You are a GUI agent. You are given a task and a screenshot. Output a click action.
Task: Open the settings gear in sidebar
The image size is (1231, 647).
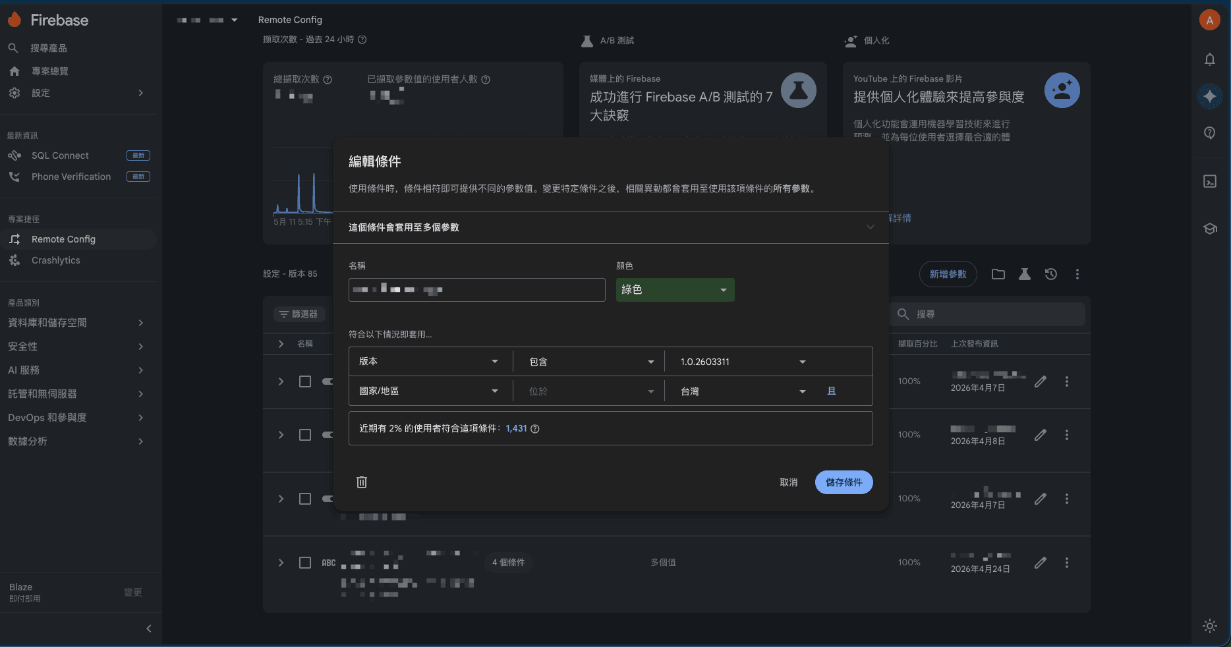(x=14, y=93)
